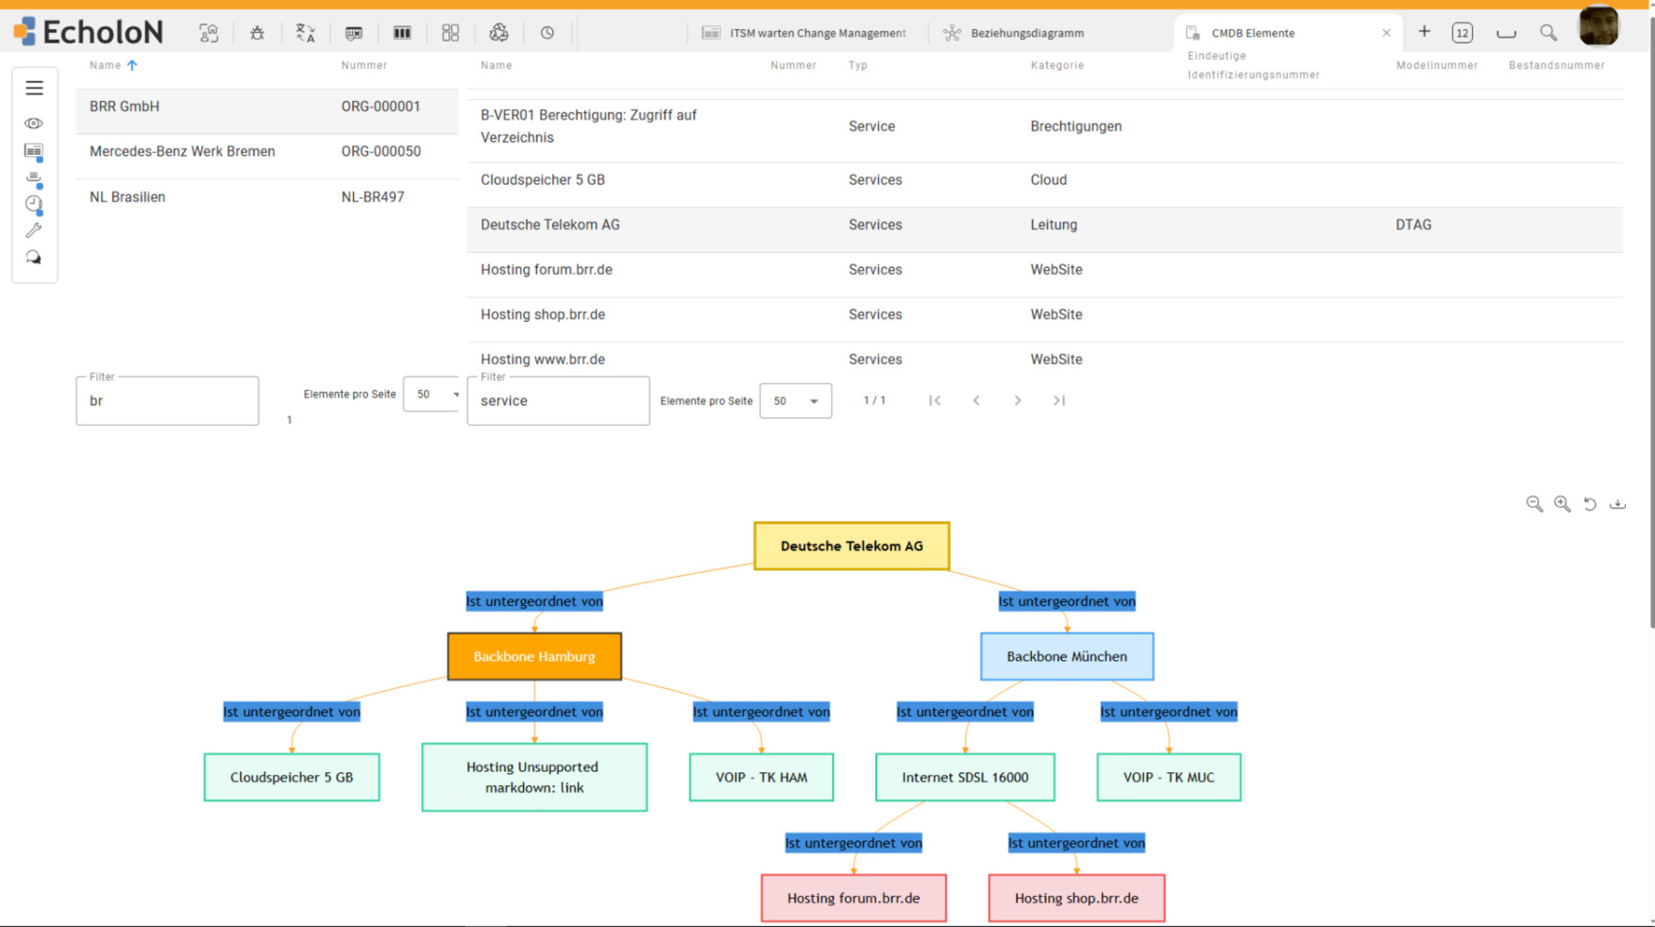Sort the CMDB table by Bestandsnummer
The image size is (1655, 927).
(x=1556, y=65)
